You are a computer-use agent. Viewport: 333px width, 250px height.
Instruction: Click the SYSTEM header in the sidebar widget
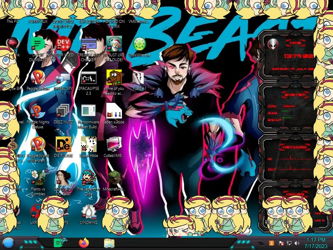pyautogui.click(x=295, y=95)
